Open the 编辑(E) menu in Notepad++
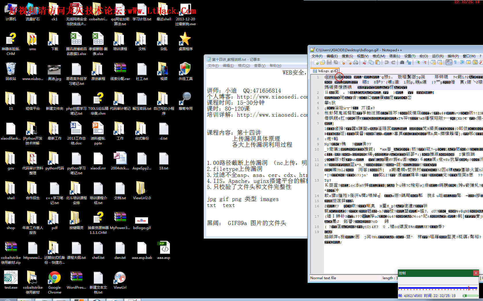Viewport: 483px width, 301px height. 332,56
